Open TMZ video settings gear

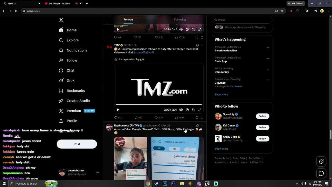(x=187, y=110)
